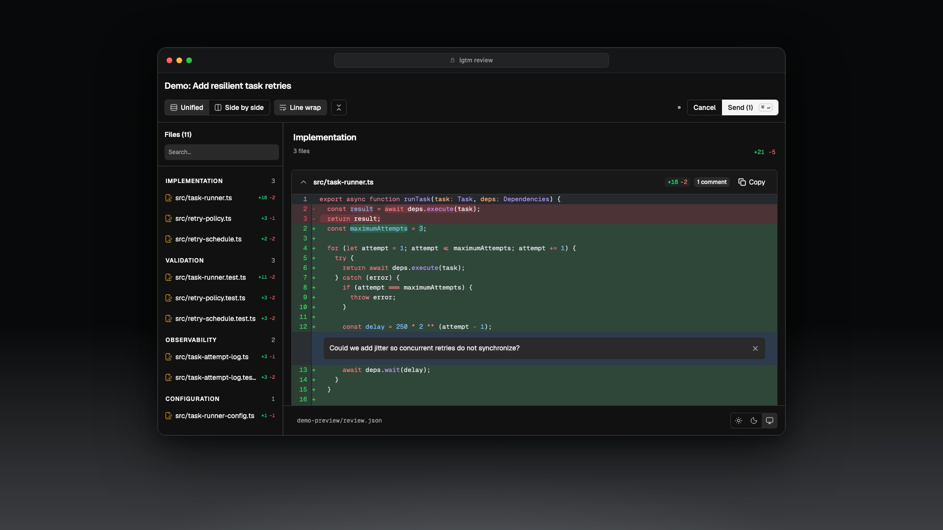Viewport: 943px width, 530px height.
Task: Open src/task-runner.ts in file list
Action: (220, 198)
